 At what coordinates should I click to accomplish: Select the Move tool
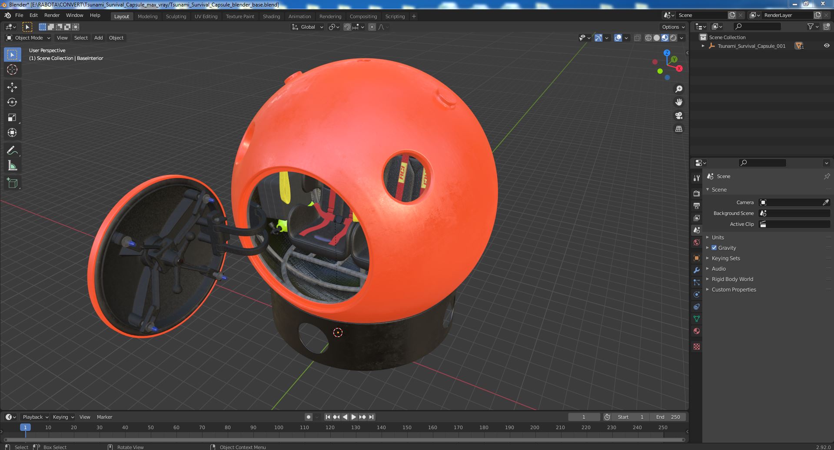click(12, 87)
